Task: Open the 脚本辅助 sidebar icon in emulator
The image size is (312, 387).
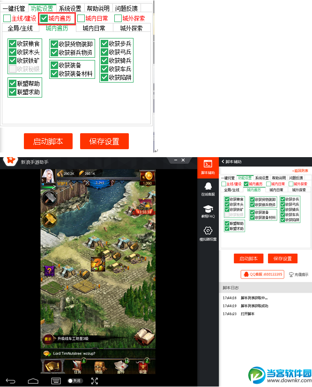Action: click(208, 167)
